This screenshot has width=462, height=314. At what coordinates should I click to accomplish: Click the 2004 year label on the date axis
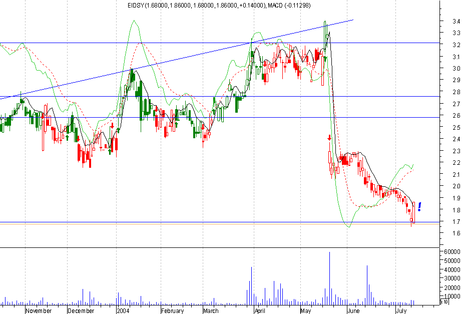123,311
